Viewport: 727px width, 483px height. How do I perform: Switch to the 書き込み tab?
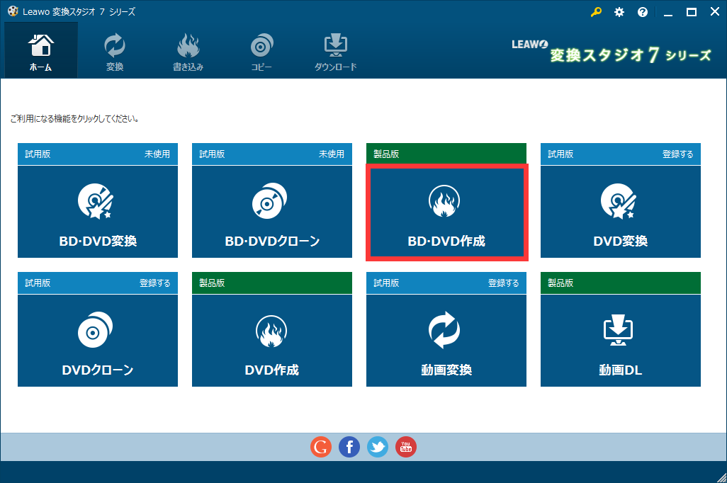pos(188,50)
